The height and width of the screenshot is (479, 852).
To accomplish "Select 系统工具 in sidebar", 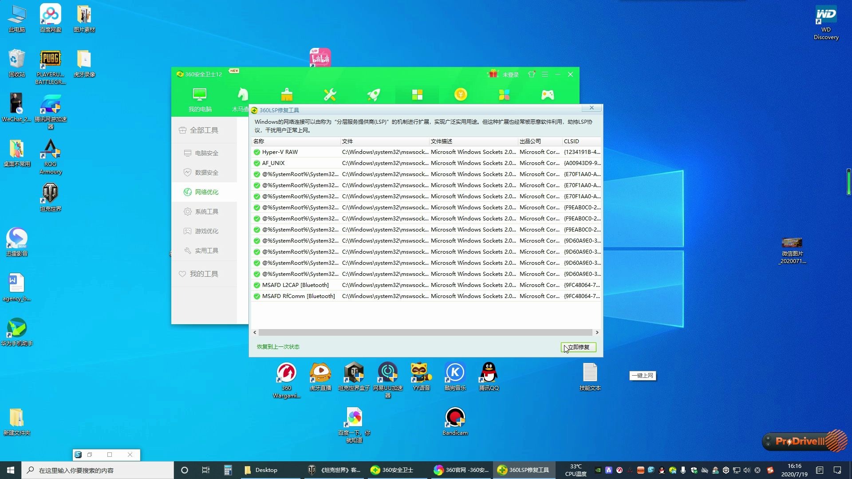I will coord(206,212).
